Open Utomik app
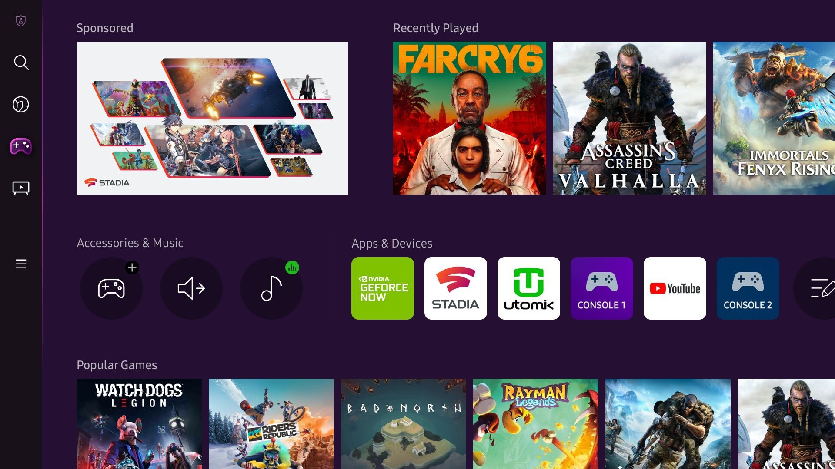Screen dimensions: 835x469 529,288
